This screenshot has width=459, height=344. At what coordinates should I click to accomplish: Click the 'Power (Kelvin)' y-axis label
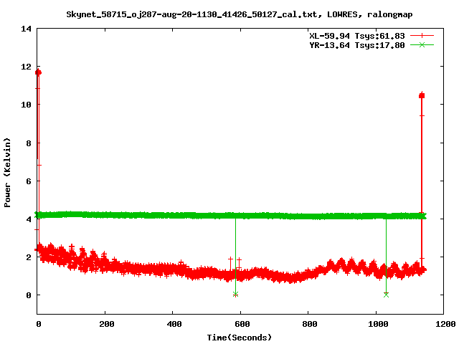click(7, 173)
